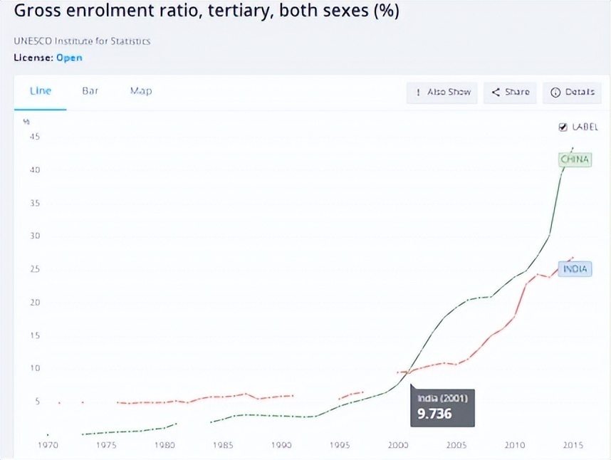Screen dimensions: 611x460
Task: Click the 2010 x-axis year label
Action: pyautogui.click(x=514, y=445)
